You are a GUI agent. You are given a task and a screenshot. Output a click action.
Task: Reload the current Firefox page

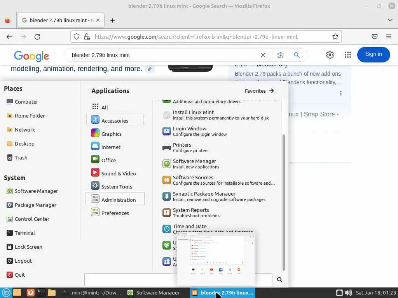(x=37, y=37)
